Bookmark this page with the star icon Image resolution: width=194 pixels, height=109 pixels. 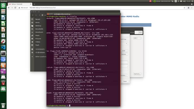pyautogui.click(x=184, y=8)
